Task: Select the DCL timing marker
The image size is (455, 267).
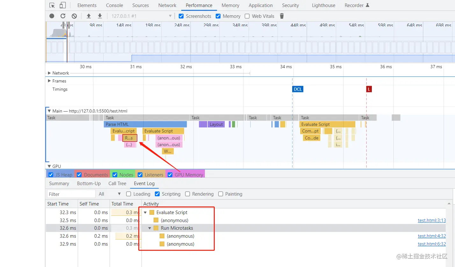Action: (298, 89)
